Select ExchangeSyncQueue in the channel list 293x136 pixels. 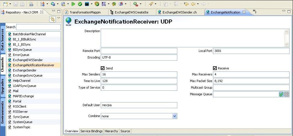28,75
